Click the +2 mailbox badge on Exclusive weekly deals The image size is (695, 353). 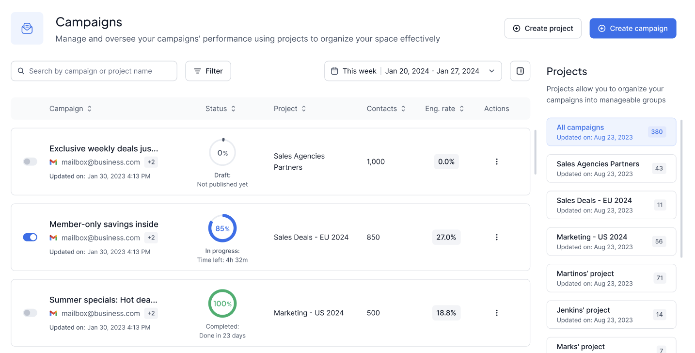click(x=151, y=162)
